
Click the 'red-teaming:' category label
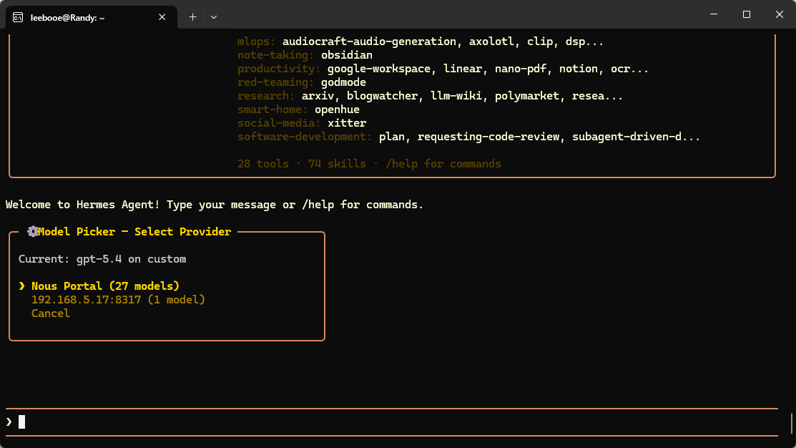(275, 82)
